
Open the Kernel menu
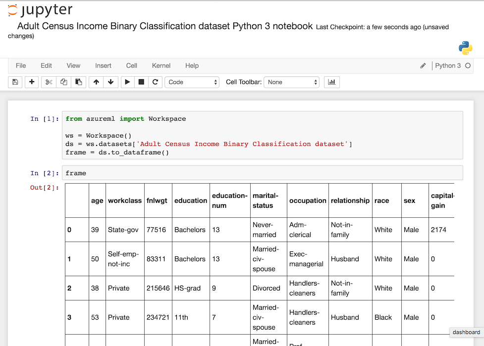[161, 66]
